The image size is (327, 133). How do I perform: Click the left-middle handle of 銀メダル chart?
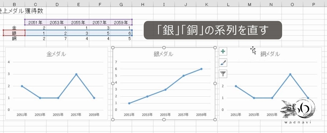113,83
